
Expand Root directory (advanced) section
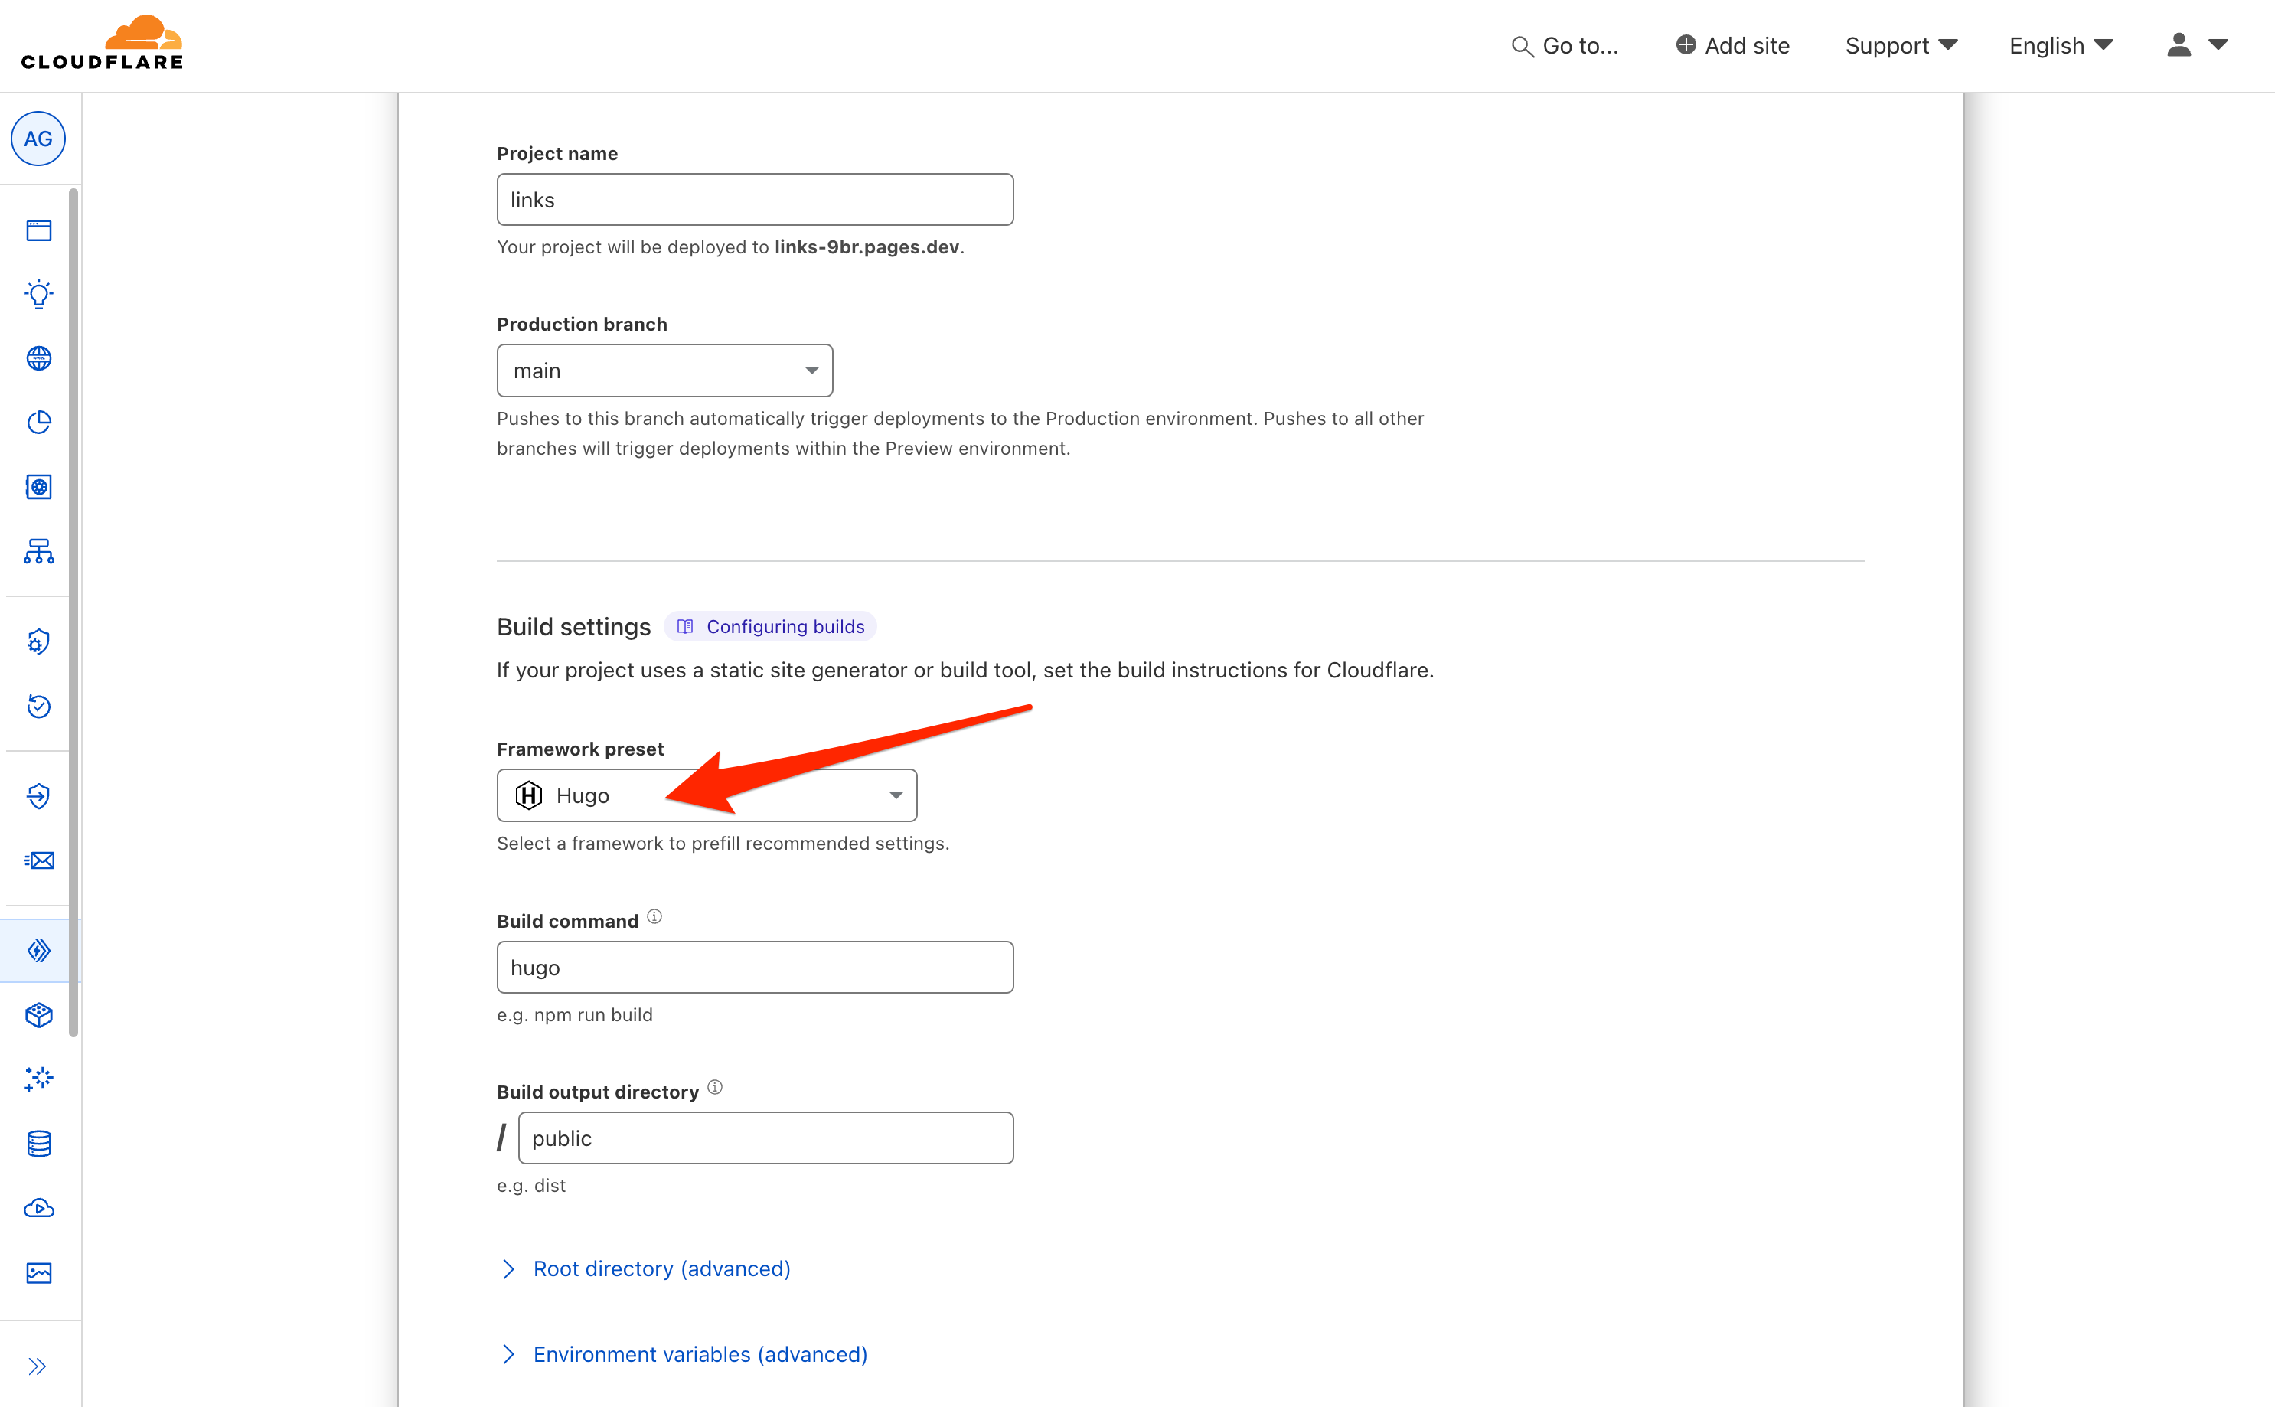coord(661,1268)
